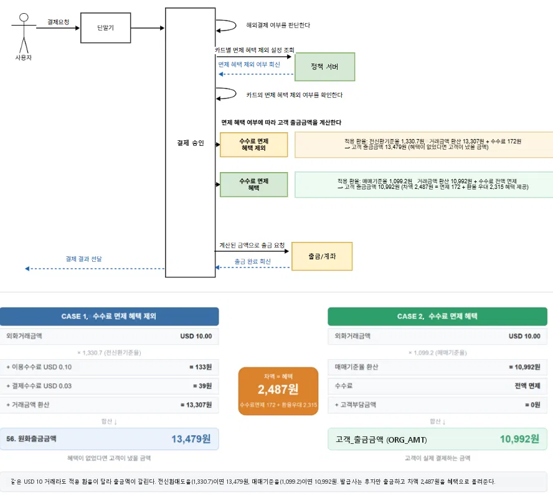Screen dimensions: 553x495
Task: Select the 거래금액 환산 13,307원 row
Action: tap(110, 405)
